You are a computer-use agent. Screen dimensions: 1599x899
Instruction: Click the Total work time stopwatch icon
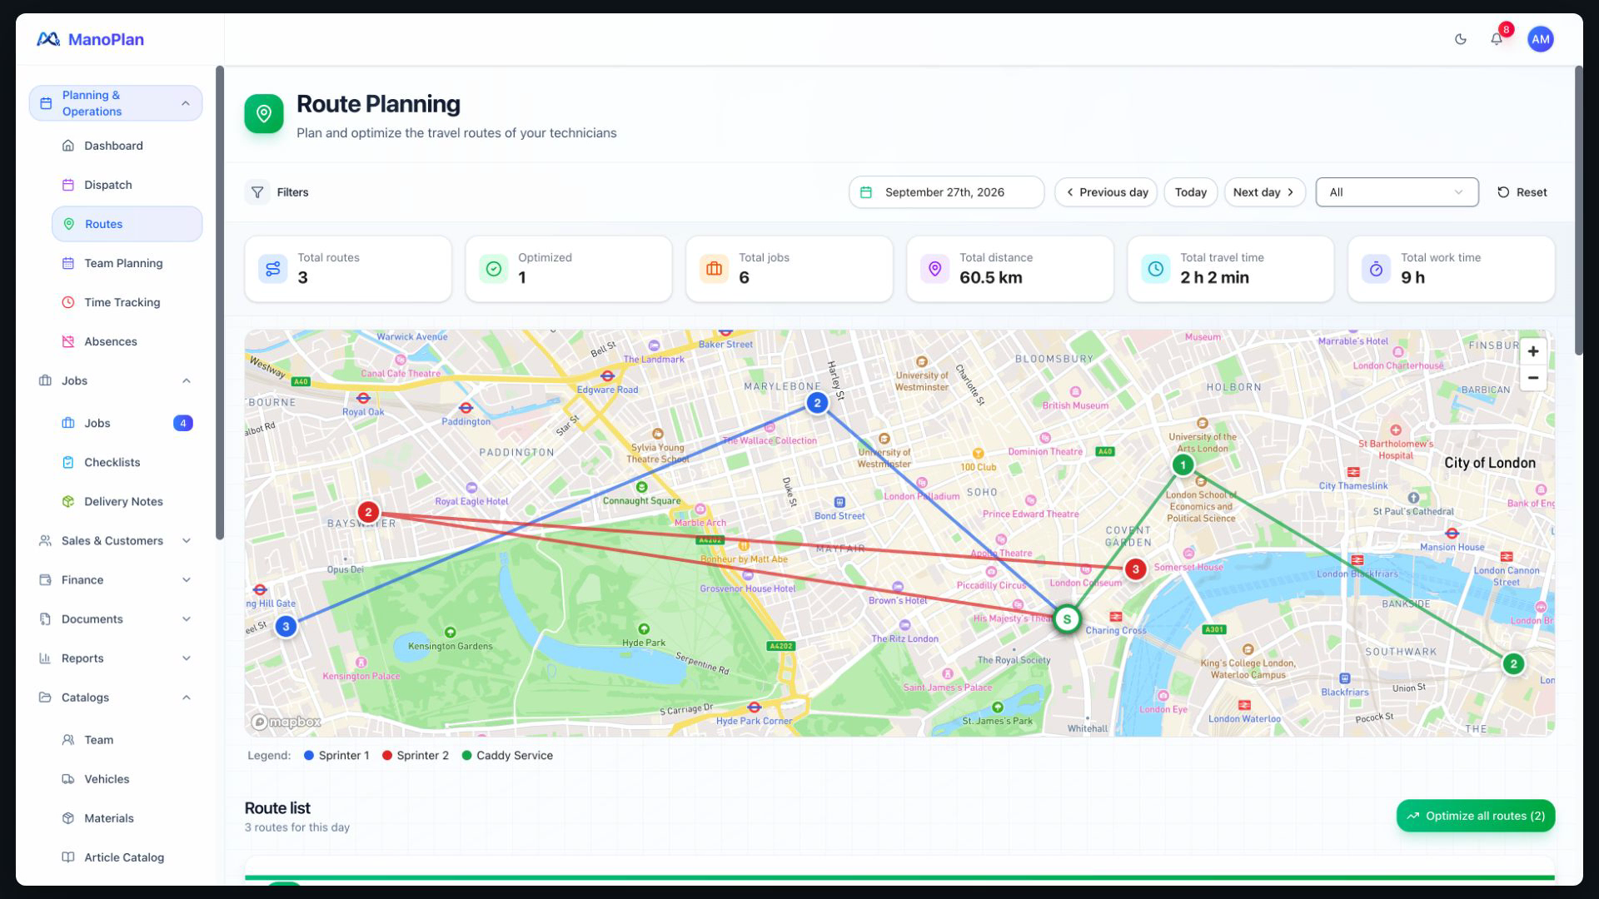[1376, 269]
